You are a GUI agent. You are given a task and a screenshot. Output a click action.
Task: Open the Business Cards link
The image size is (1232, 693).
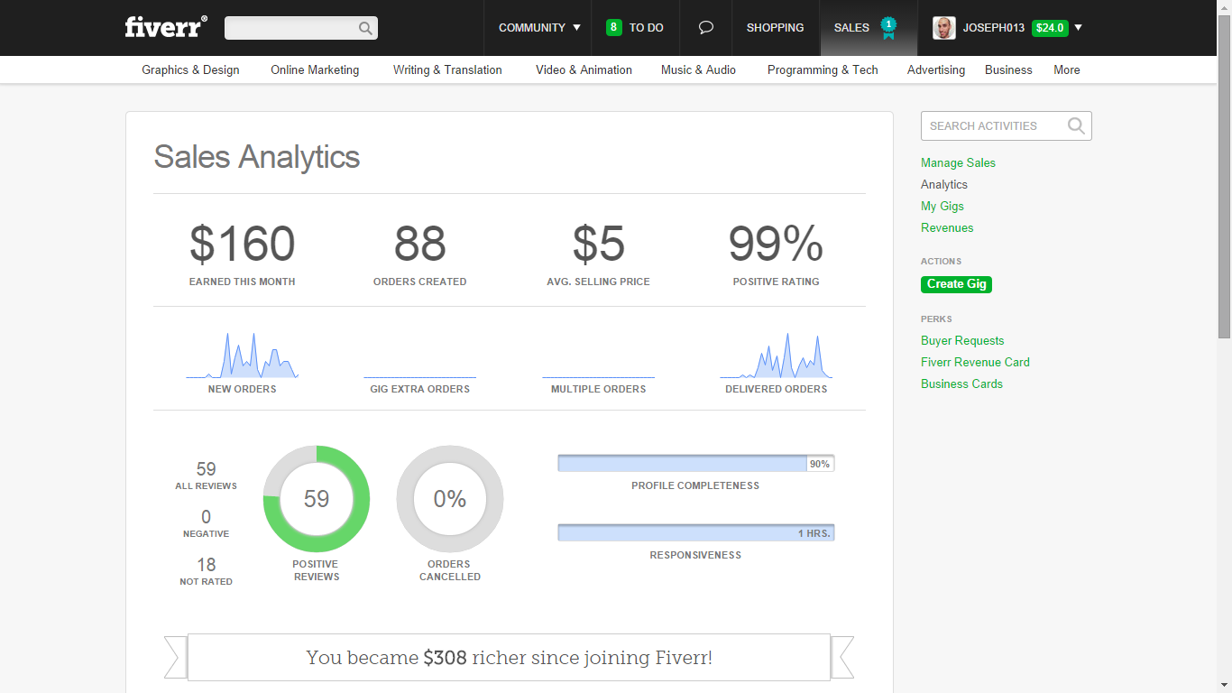click(x=961, y=383)
